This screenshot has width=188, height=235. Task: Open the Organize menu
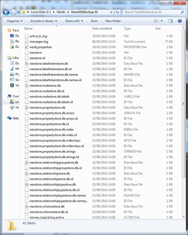click(x=15, y=21)
